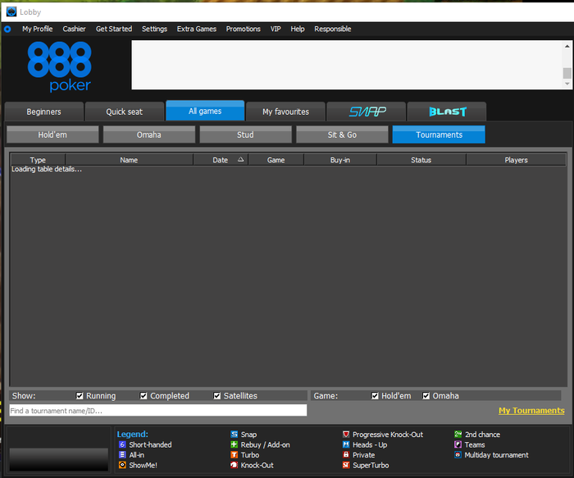Image resolution: width=574 pixels, height=478 pixels.
Task: Open the Responsible menu
Action: tap(332, 29)
